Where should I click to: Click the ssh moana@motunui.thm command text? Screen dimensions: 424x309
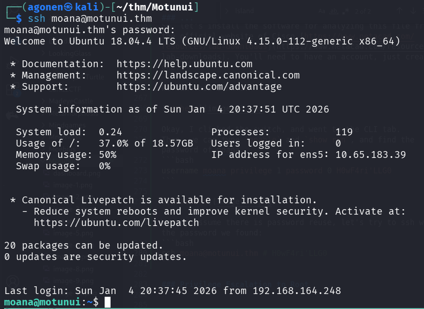click(x=90, y=19)
